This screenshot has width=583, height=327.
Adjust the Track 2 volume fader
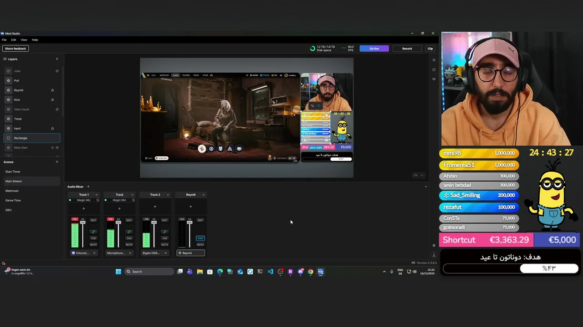[154, 222]
